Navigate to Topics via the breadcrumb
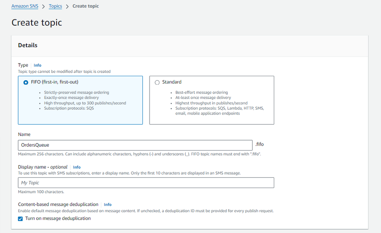 coord(55,6)
